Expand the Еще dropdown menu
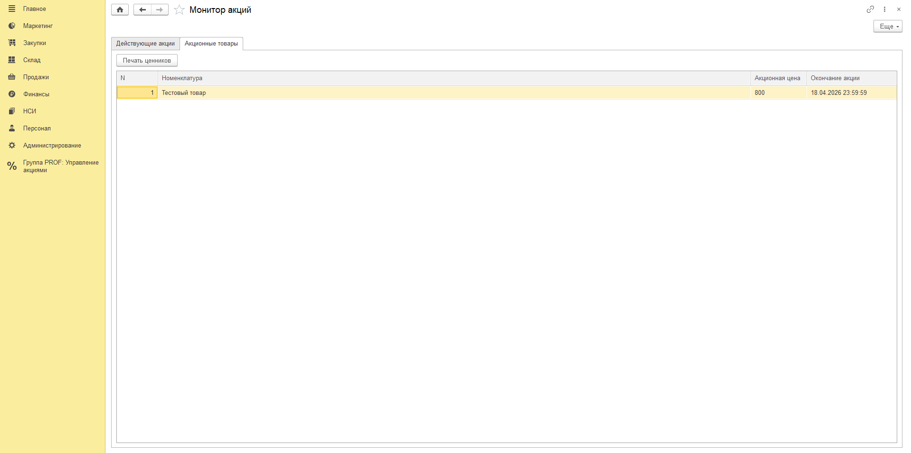The image size is (911, 453). point(887,26)
